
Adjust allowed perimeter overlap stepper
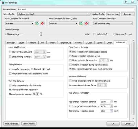(x=38, y=94)
